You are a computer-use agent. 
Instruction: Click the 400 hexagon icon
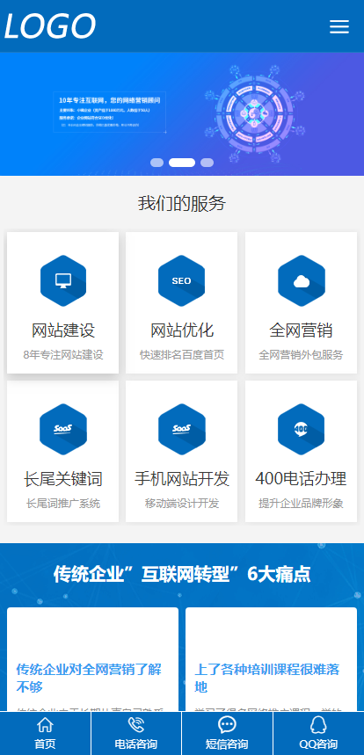(x=302, y=429)
